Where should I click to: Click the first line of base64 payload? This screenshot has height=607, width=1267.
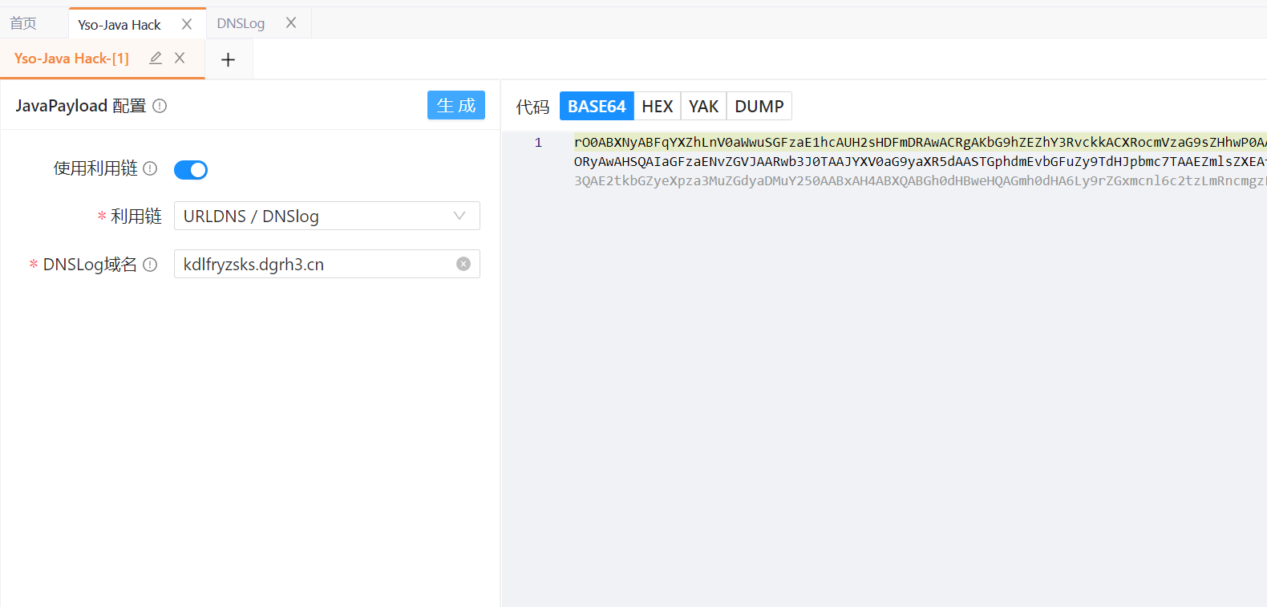(920, 142)
